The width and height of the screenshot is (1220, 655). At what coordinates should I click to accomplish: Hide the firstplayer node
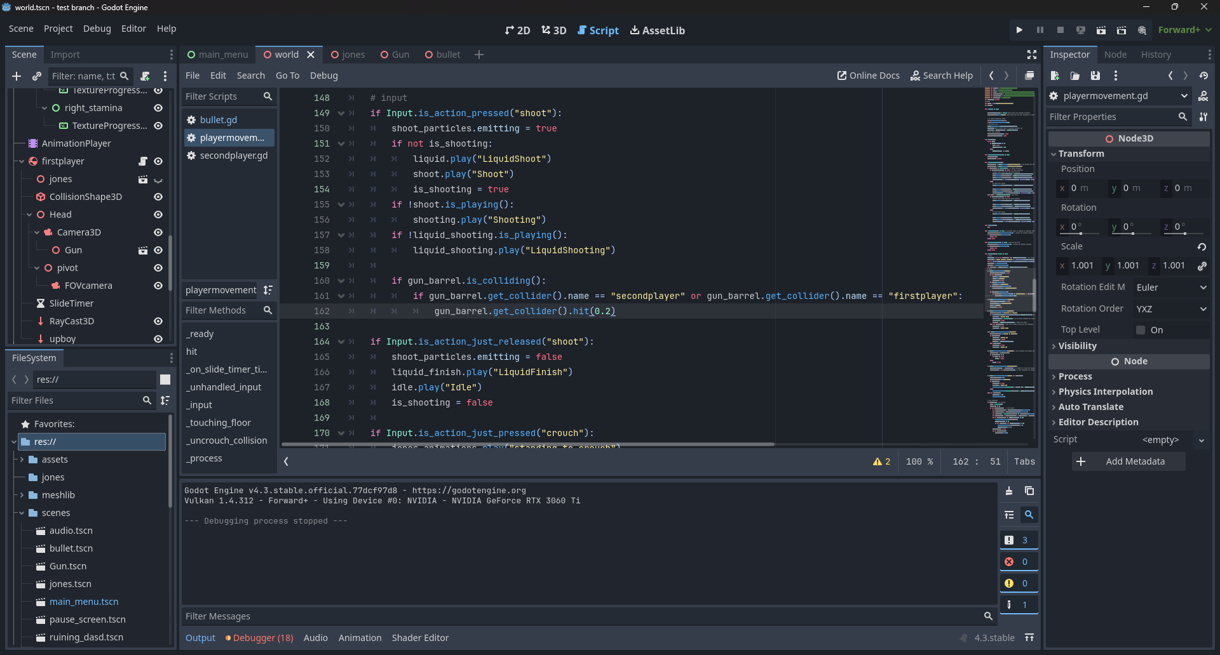click(x=158, y=161)
